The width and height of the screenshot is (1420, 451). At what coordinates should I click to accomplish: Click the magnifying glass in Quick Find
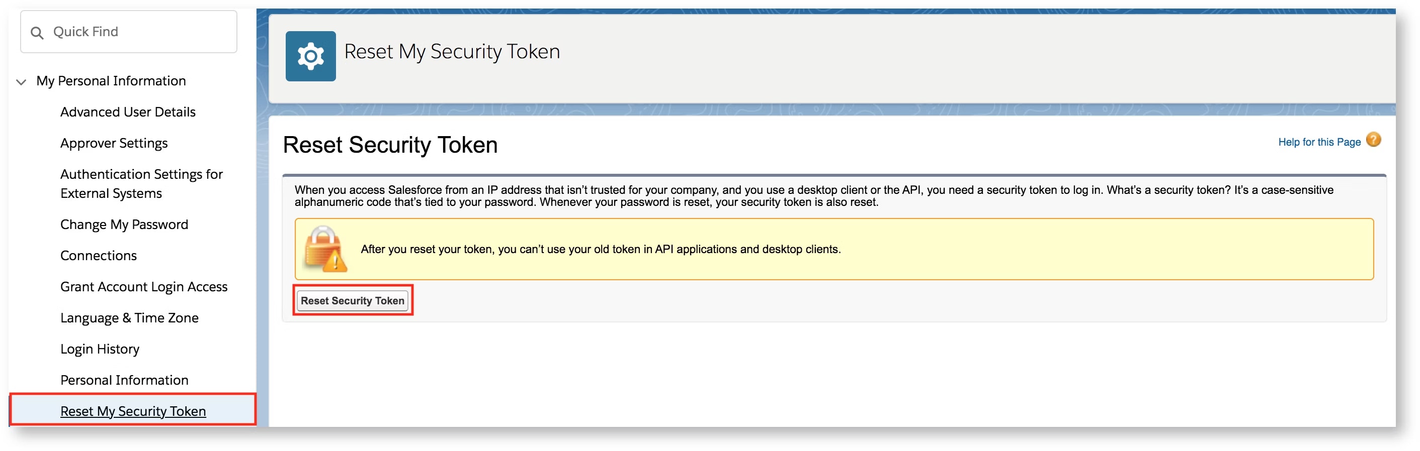pyautogui.click(x=38, y=32)
